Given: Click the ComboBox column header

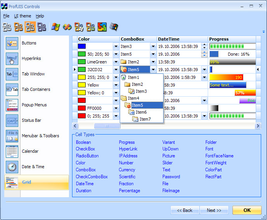Looking at the screenshot, I should [x=138, y=39].
